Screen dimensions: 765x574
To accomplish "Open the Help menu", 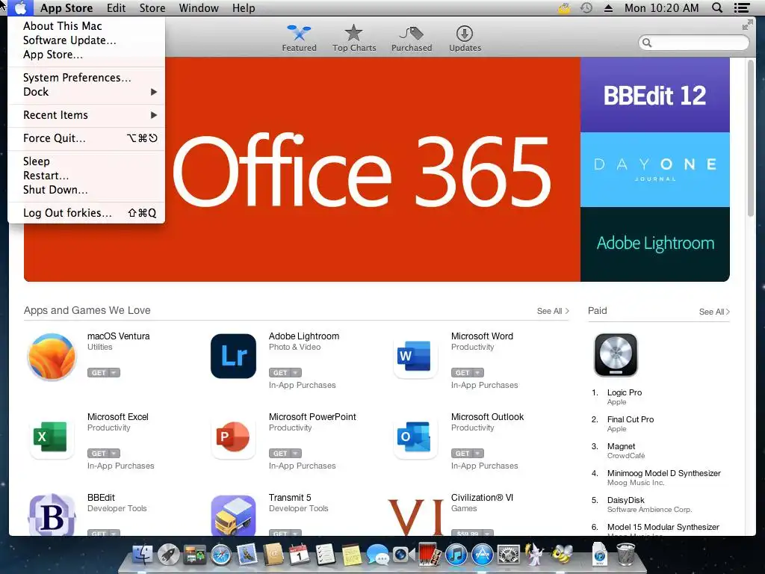I will [x=244, y=8].
